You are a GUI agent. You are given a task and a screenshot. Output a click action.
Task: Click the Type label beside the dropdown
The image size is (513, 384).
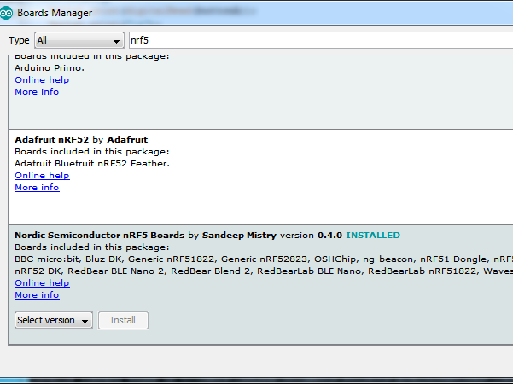tap(20, 41)
